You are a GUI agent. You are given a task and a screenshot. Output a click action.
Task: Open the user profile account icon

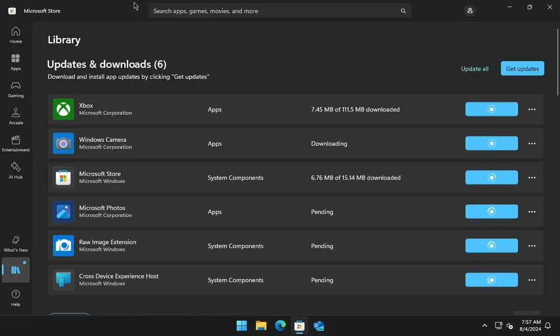[470, 10]
